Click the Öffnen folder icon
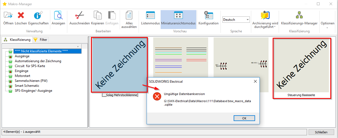Image resolution: width=338 pixels, height=138 pixels. point(8,16)
